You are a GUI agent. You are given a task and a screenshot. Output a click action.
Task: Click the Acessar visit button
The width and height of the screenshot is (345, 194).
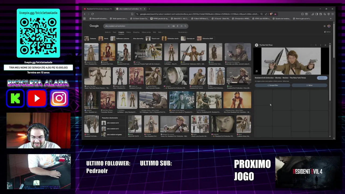(322, 78)
